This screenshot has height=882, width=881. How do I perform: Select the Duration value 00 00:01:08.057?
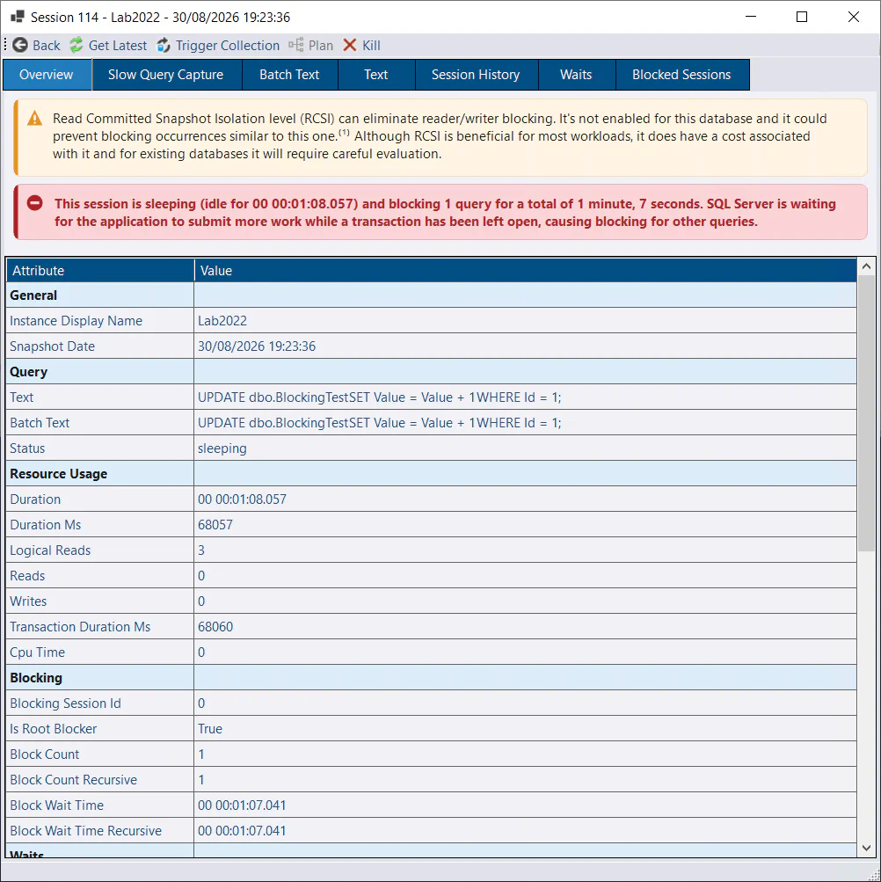(242, 499)
